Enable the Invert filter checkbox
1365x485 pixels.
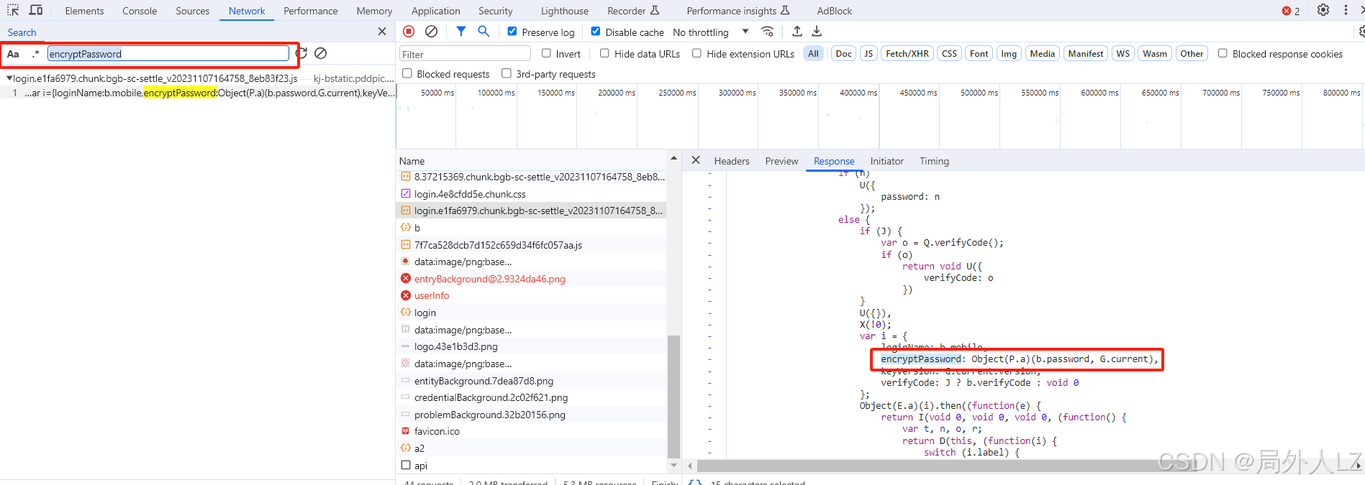pyautogui.click(x=546, y=53)
